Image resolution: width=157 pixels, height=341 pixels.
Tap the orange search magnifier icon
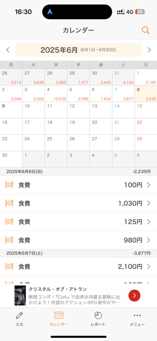146,30
